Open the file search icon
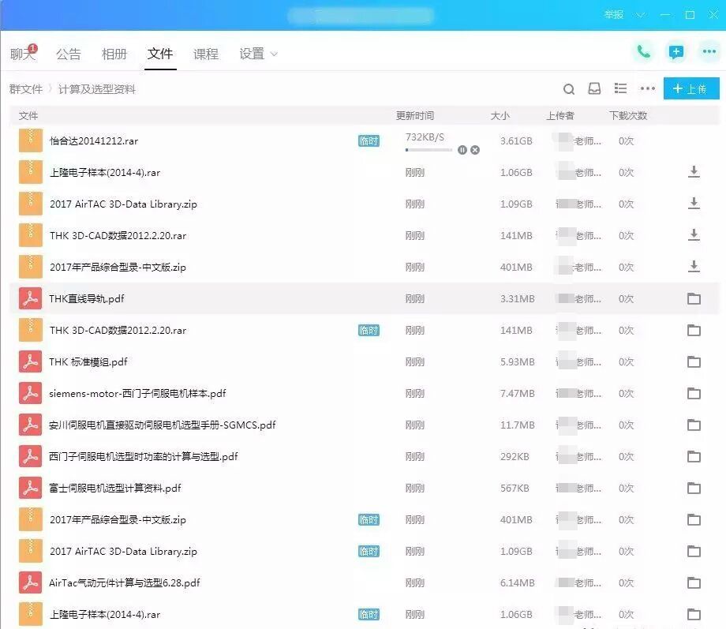The image size is (726, 629). 569,89
